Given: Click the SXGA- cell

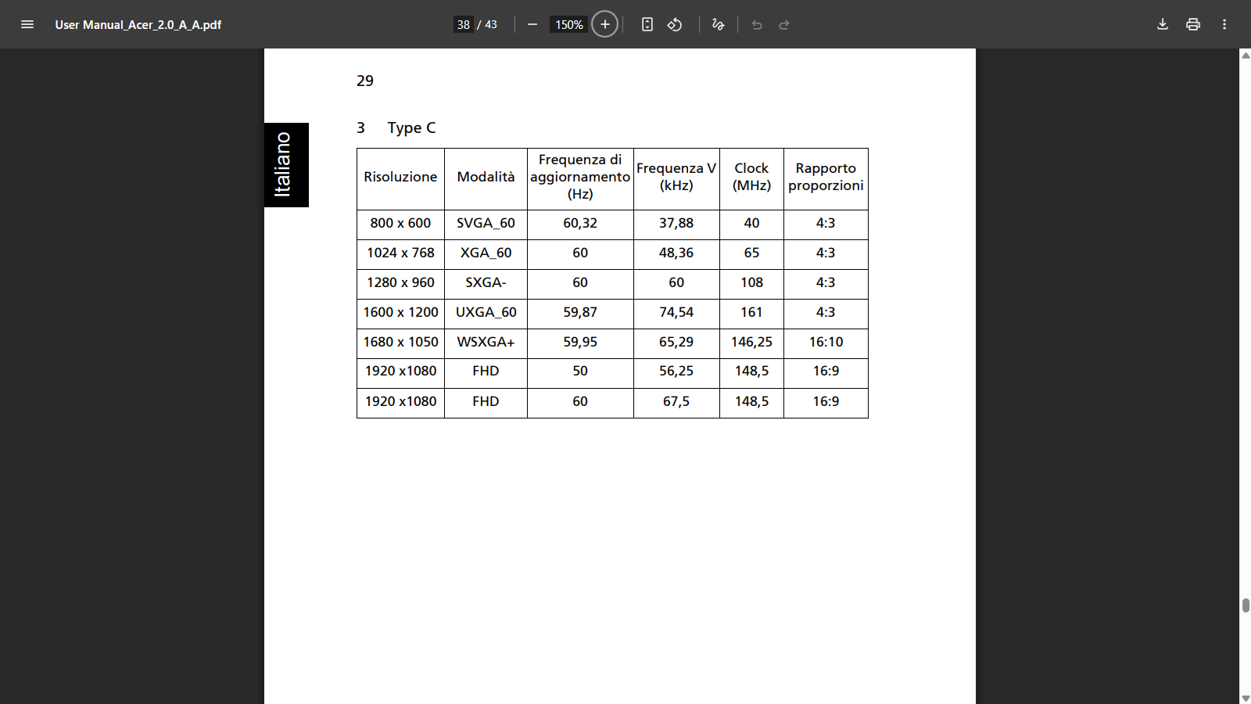Looking at the screenshot, I should 486,282.
